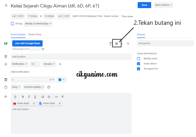
Task: Switch to the Find a Time tab
Action: click(35, 35)
